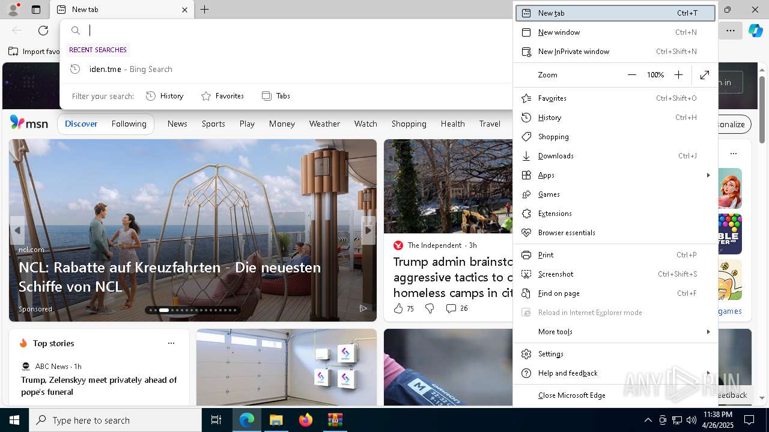Image resolution: width=769 pixels, height=432 pixels.
Task: Open Top stories more options ellipsis
Action: (x=171, y=343)
